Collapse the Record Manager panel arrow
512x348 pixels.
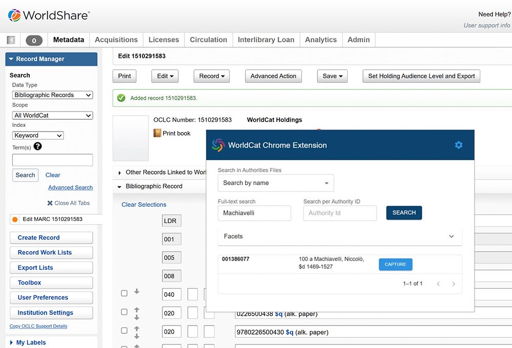tap(12, 59)
